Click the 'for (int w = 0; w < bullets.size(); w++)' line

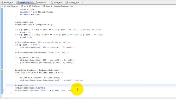[39, 73]
